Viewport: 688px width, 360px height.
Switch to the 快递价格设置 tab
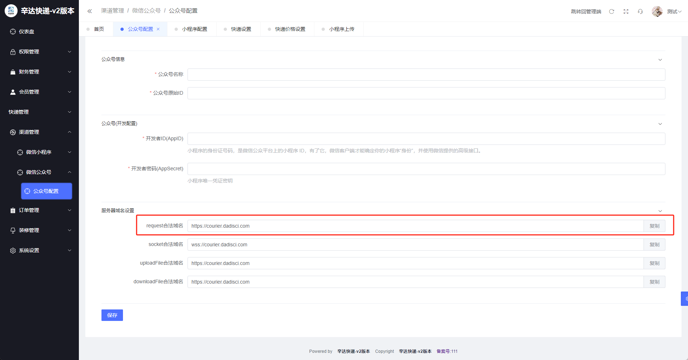click(x=290, y=29)
